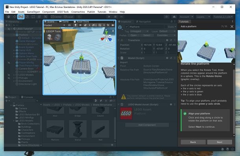Click the Rotation Y value field
The image size is (240, 156).
point(160,49)
